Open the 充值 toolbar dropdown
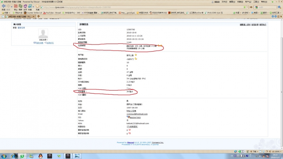283x159 pixels. (x=237, y=13)
